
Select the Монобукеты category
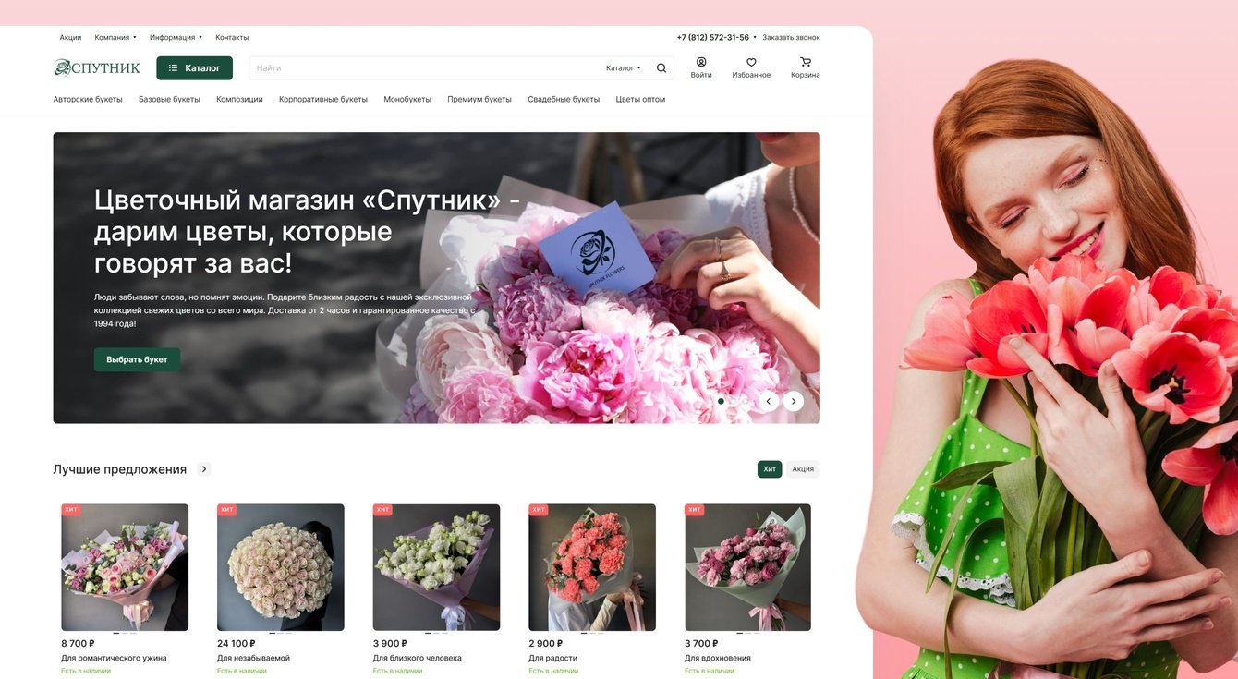click(407, 100)
